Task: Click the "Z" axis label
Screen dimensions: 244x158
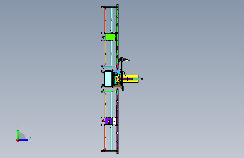Action: [x=30, y=138]
